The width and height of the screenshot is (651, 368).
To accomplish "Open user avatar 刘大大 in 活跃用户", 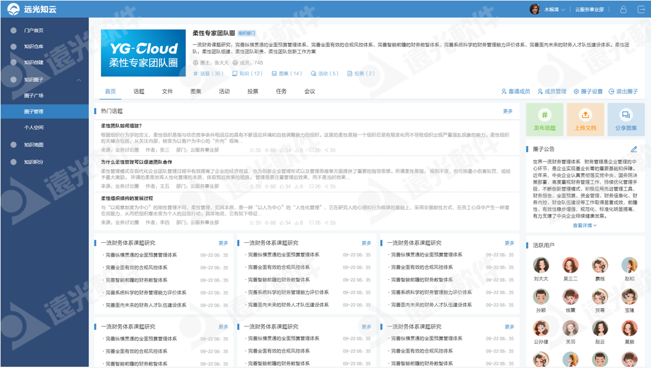I will point(541,266).
